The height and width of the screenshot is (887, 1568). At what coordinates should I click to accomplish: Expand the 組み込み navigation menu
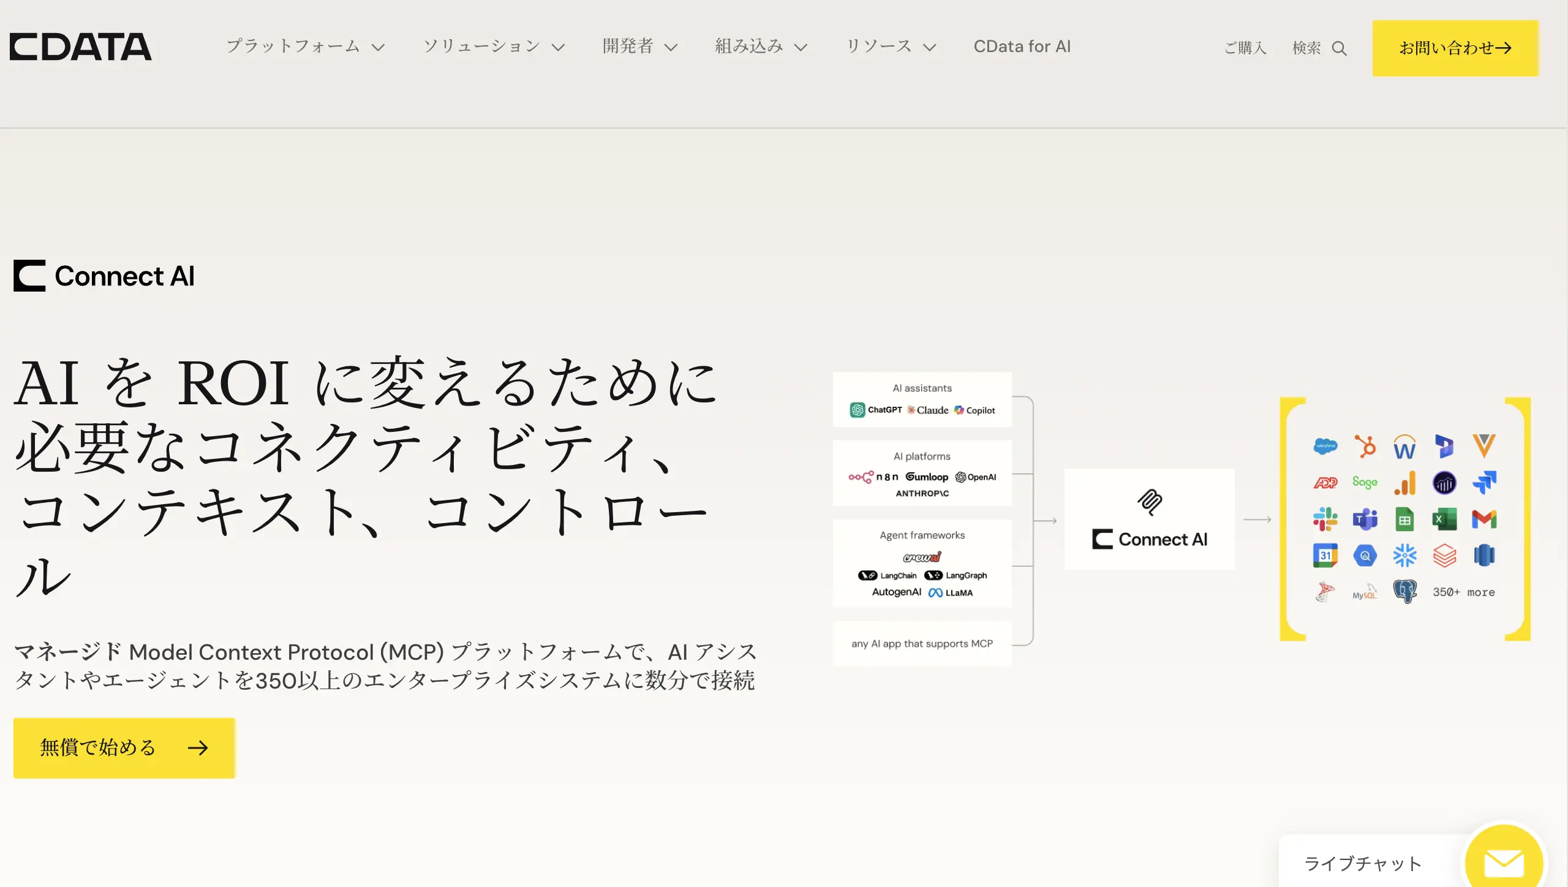point(761,47)
